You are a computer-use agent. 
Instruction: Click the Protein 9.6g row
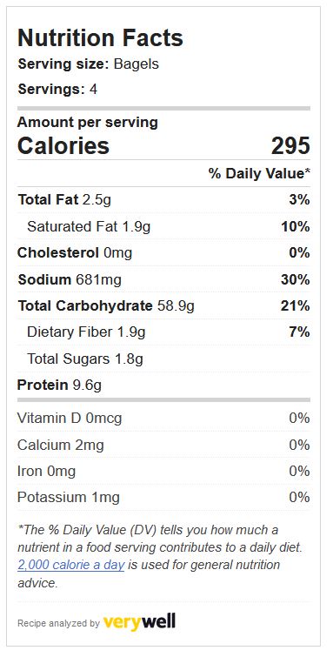pos(163,385)
